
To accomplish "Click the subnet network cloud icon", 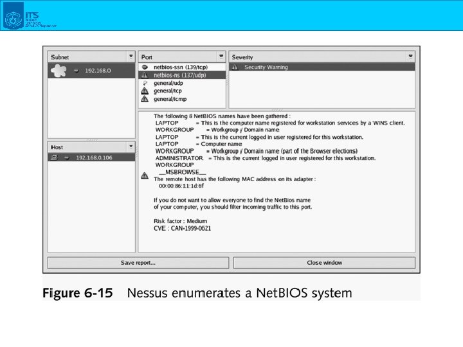I will [59, 71].
